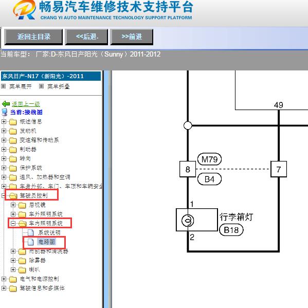This screenshot has width=308, height=308.
Task: Expand the 变速箱和传动系 folder node
Action: coord(4,140)
